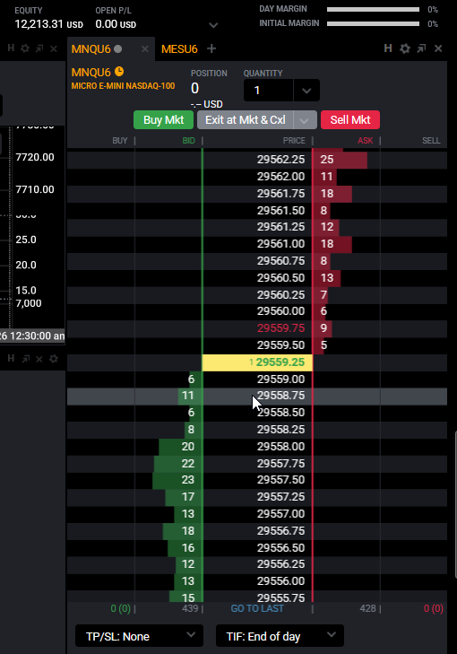This screenshot has width=457, height=654.
Task: Click ask size 5 at 29559.50
Action: click(x=323, y=345)
